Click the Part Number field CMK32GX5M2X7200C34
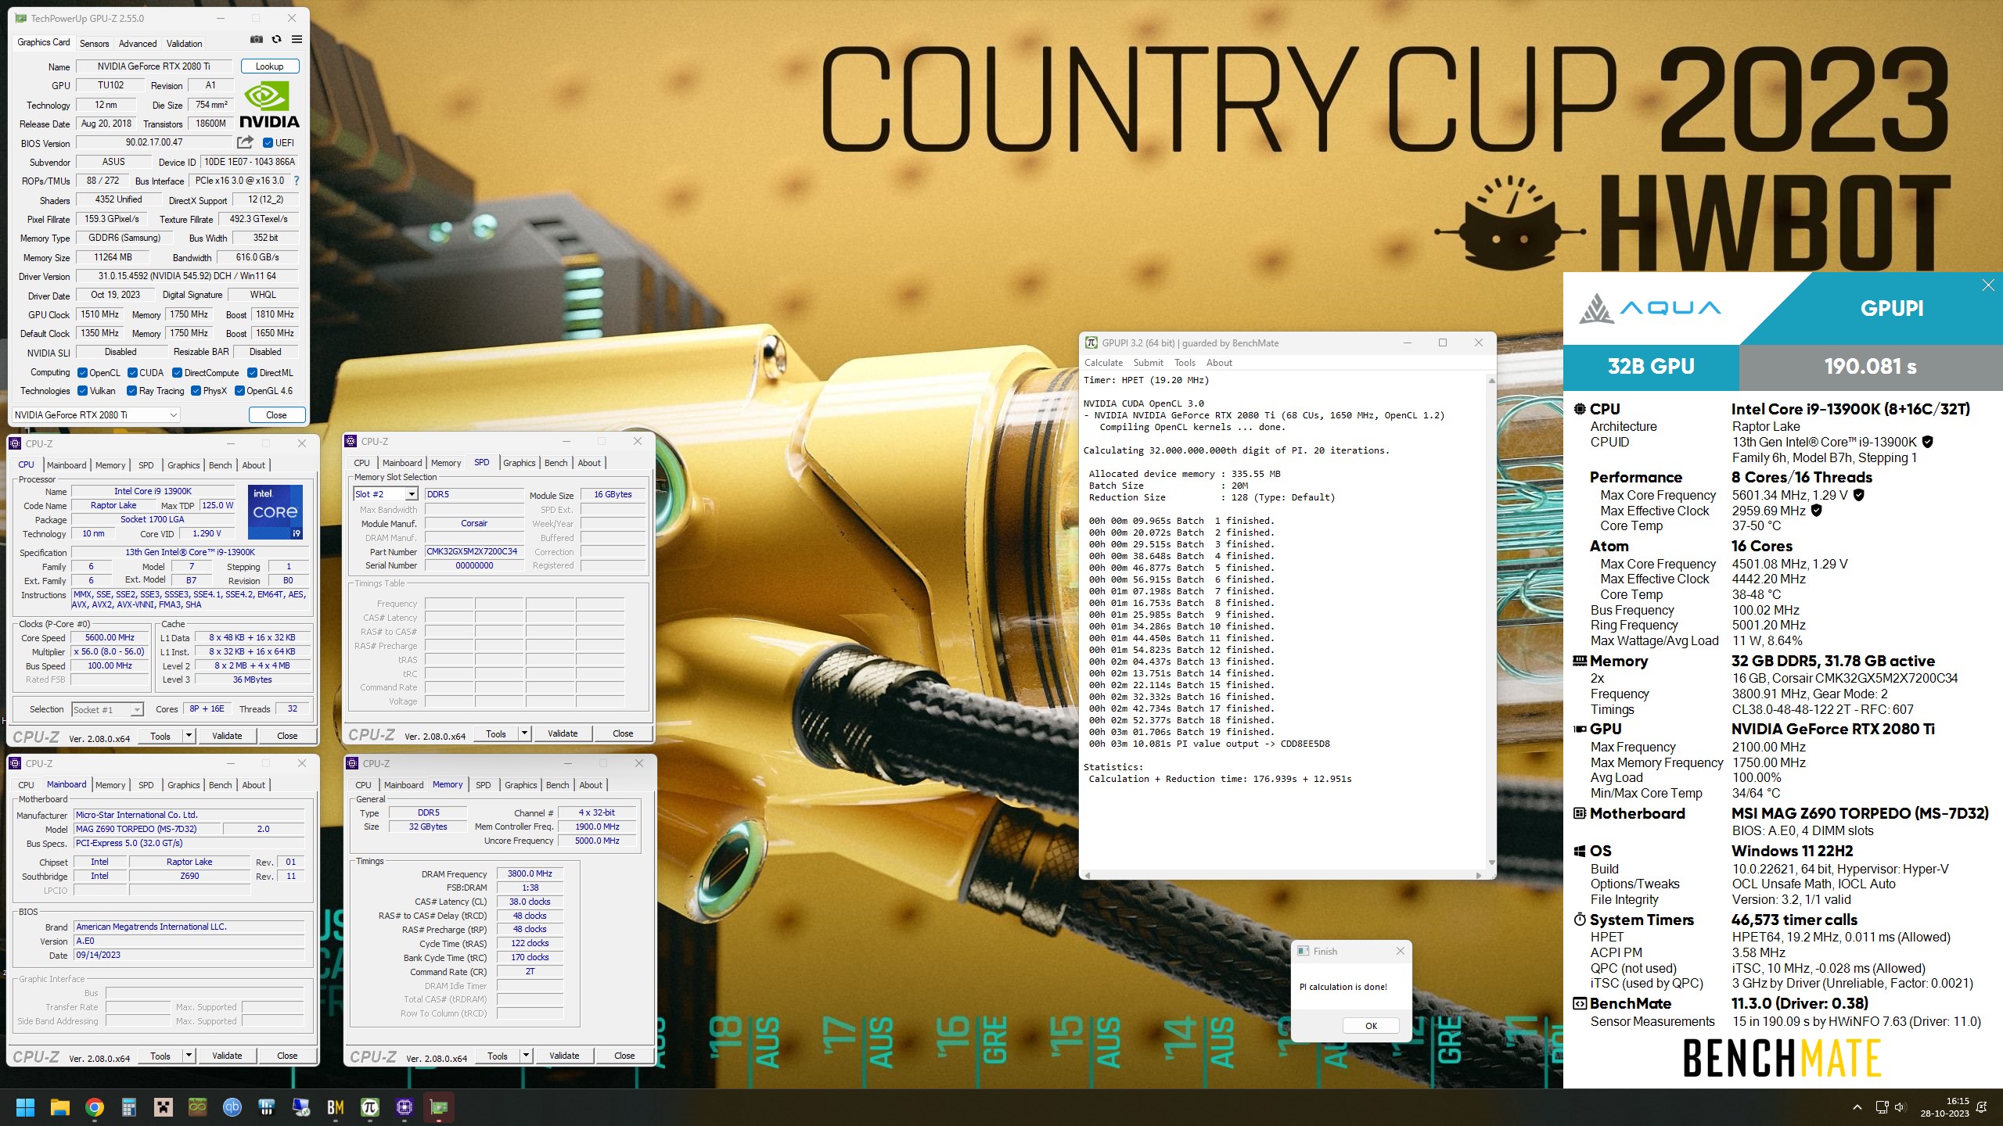Viewport: 2003px width, 1126px height. tap(473, 552)
